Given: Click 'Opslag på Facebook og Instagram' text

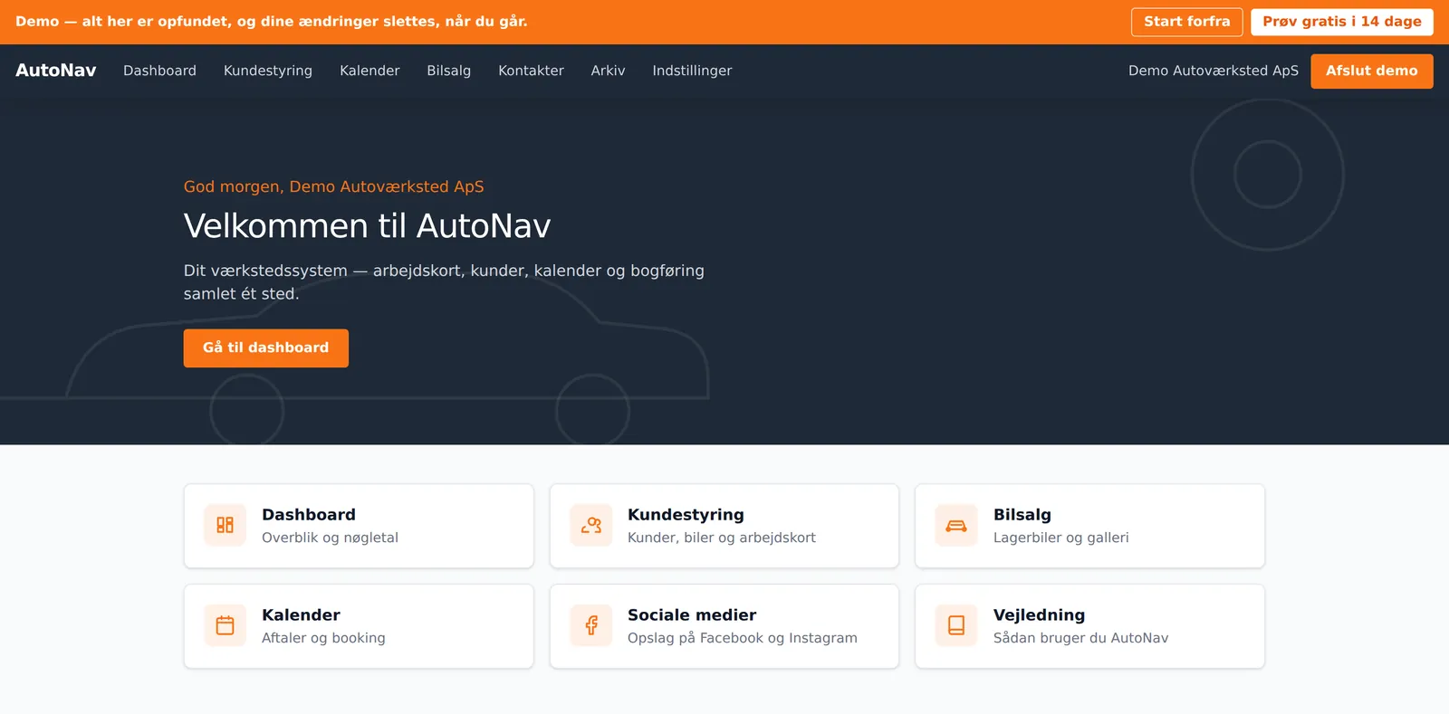Looking at the screenshot, I should pyautogui.click(x=743, y=638).
